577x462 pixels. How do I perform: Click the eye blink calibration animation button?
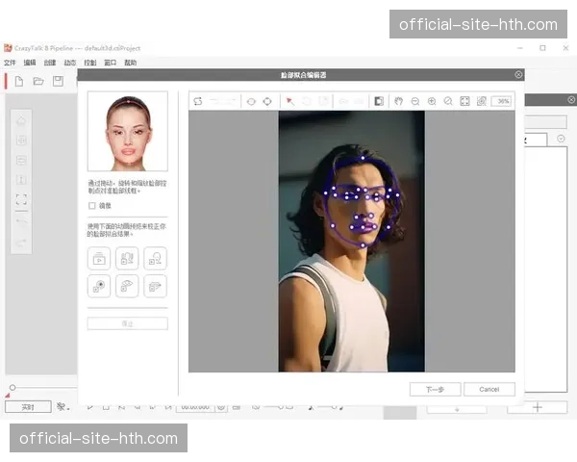[99, 286]
